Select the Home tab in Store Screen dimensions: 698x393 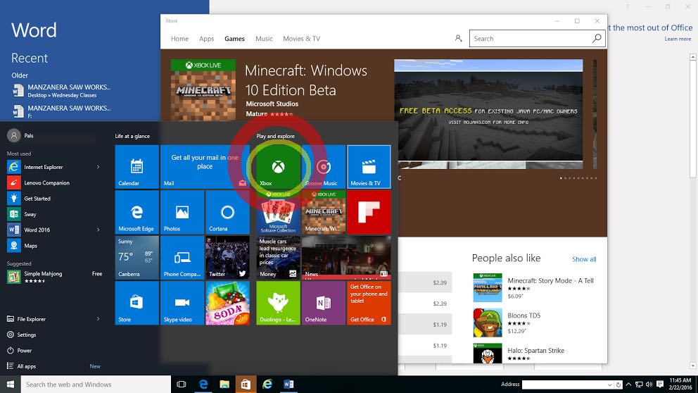click(x=179, y=39)
